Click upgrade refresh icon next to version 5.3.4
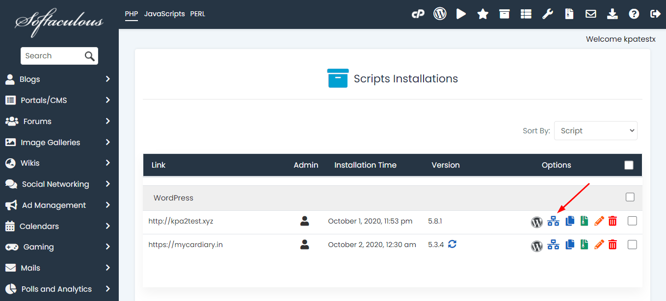The height and width of the screenshot is (301, 666). [452, 244]
